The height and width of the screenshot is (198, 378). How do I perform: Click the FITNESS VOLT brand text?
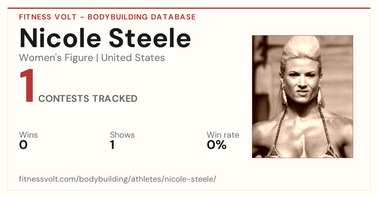[48, 17]
